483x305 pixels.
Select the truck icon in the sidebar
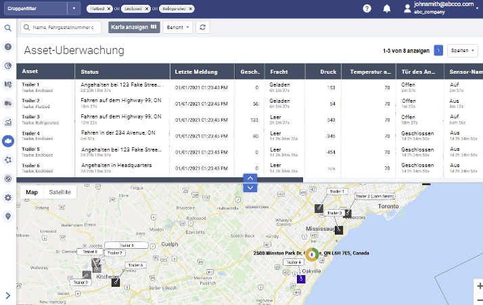pyautogui.click(x=8, y=103)
